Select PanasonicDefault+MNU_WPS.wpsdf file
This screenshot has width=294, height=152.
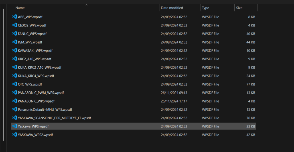pyautogui.click(x=45, y=110)
